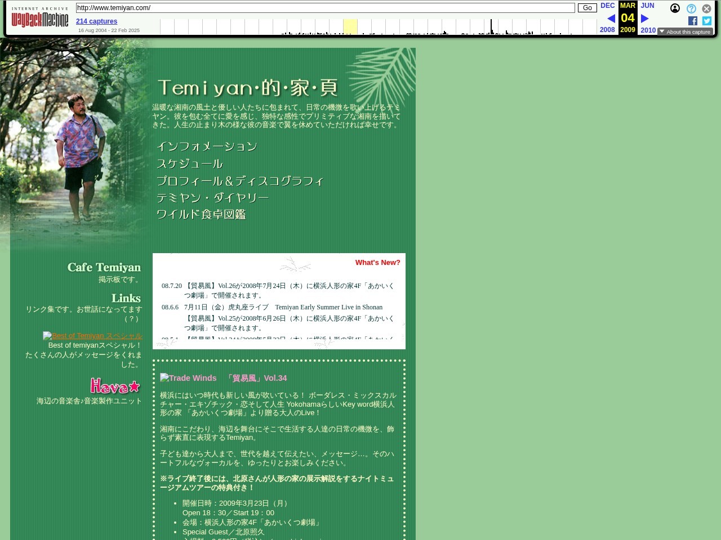Open プロフィール＆ディスコグラフィ page
Viewport: 721px width, 540px height.
coord(241,181)
